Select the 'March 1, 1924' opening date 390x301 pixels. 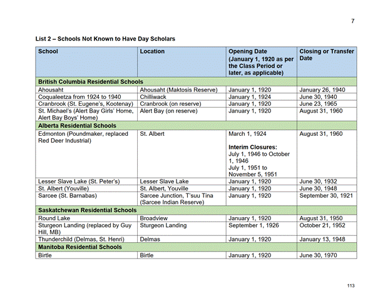click(247, 133)
